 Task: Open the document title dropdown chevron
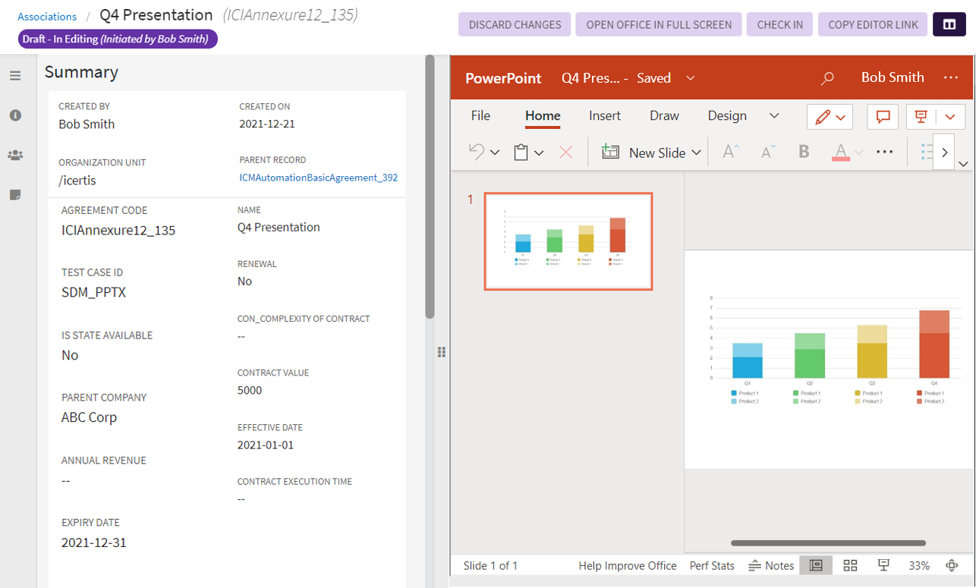coord(691,78)
